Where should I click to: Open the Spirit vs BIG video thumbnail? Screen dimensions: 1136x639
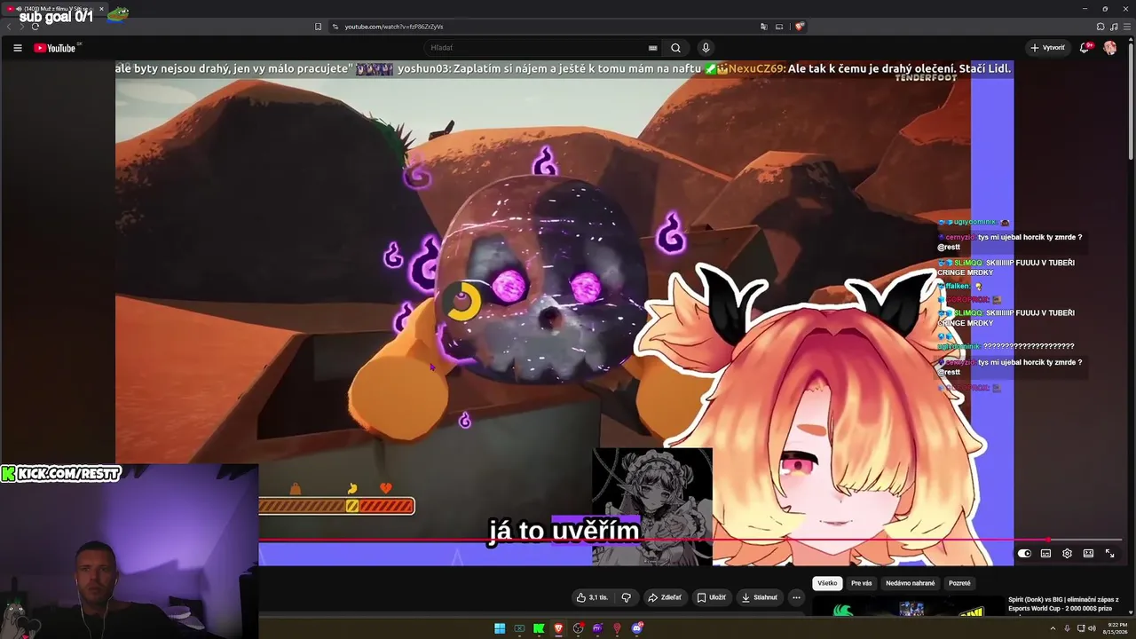pos(907,608)
